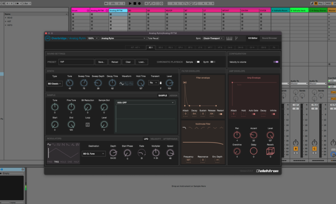
Task: Click the Ableton Record transport button
Action: [x=139, y=3]
